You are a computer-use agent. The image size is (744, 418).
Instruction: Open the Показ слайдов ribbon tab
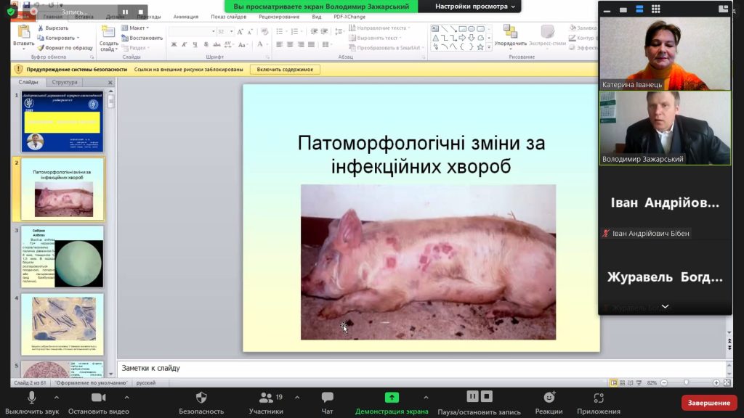click(228, 17)
